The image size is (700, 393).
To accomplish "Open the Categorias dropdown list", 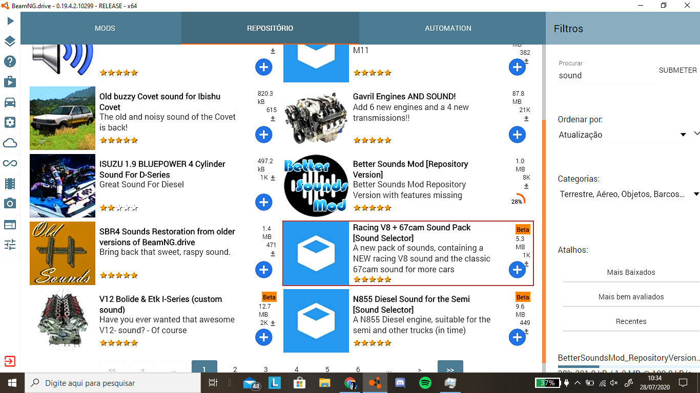I will pos(629,194).
